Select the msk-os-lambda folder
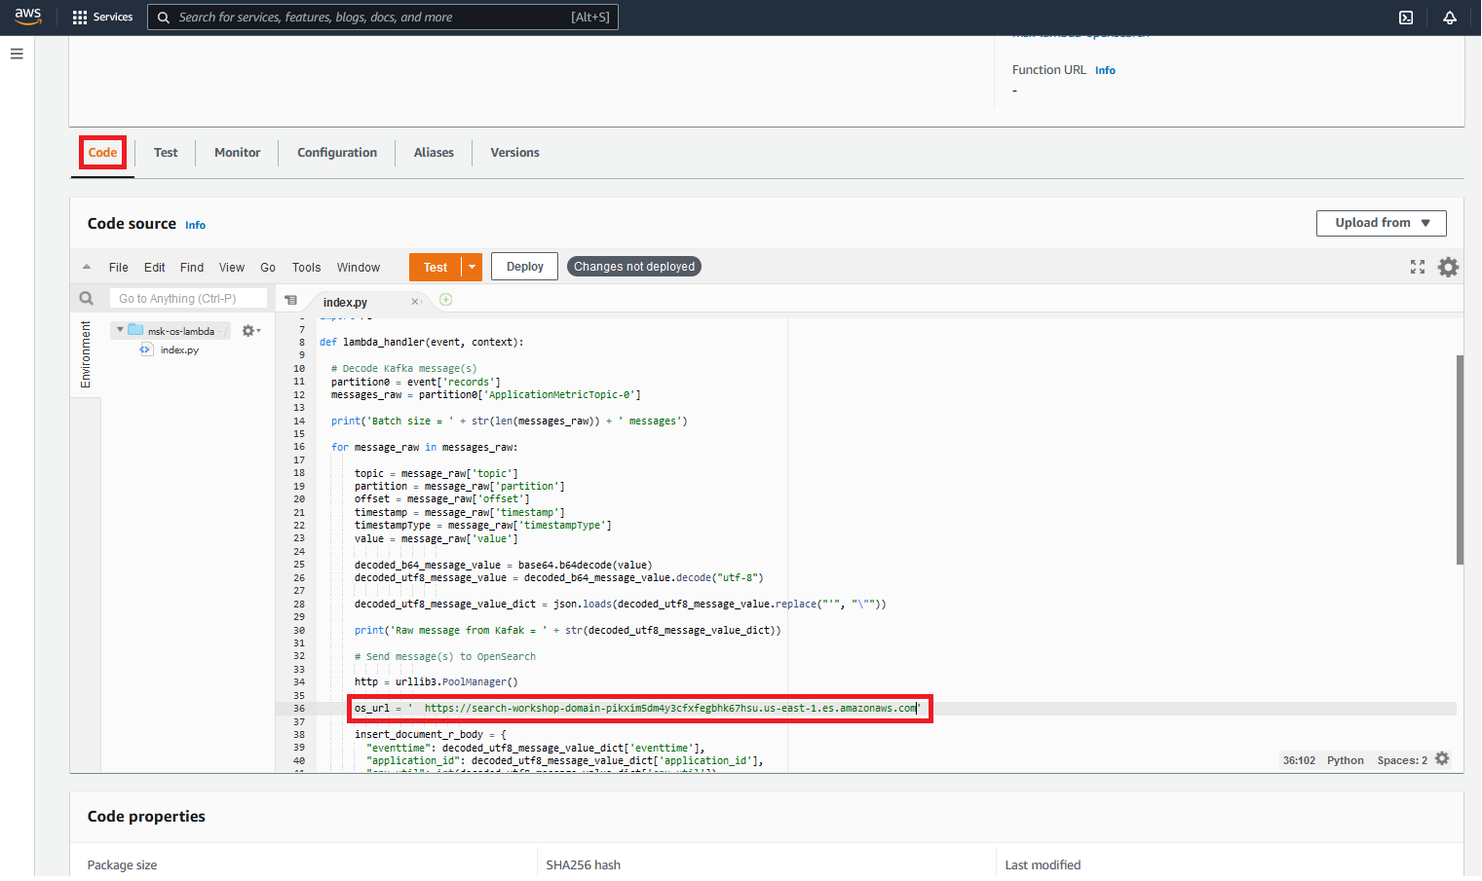Viewport: 1482px width, 881px height. (x=181, y=331)
